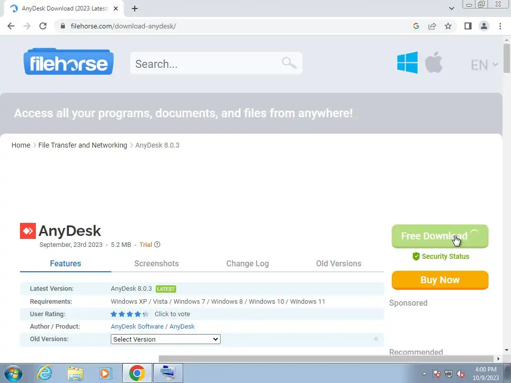Open Internet Explorer from taskbar
The width and height of the screenshot is (511, 383).
[x=44, y=373]
